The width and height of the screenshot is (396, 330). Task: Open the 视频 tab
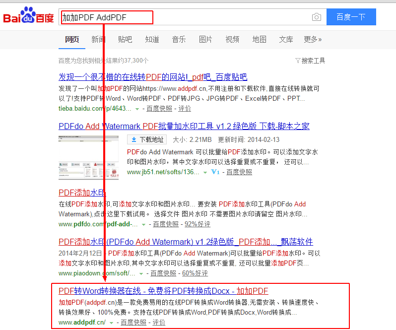click(x=232, y=39)
